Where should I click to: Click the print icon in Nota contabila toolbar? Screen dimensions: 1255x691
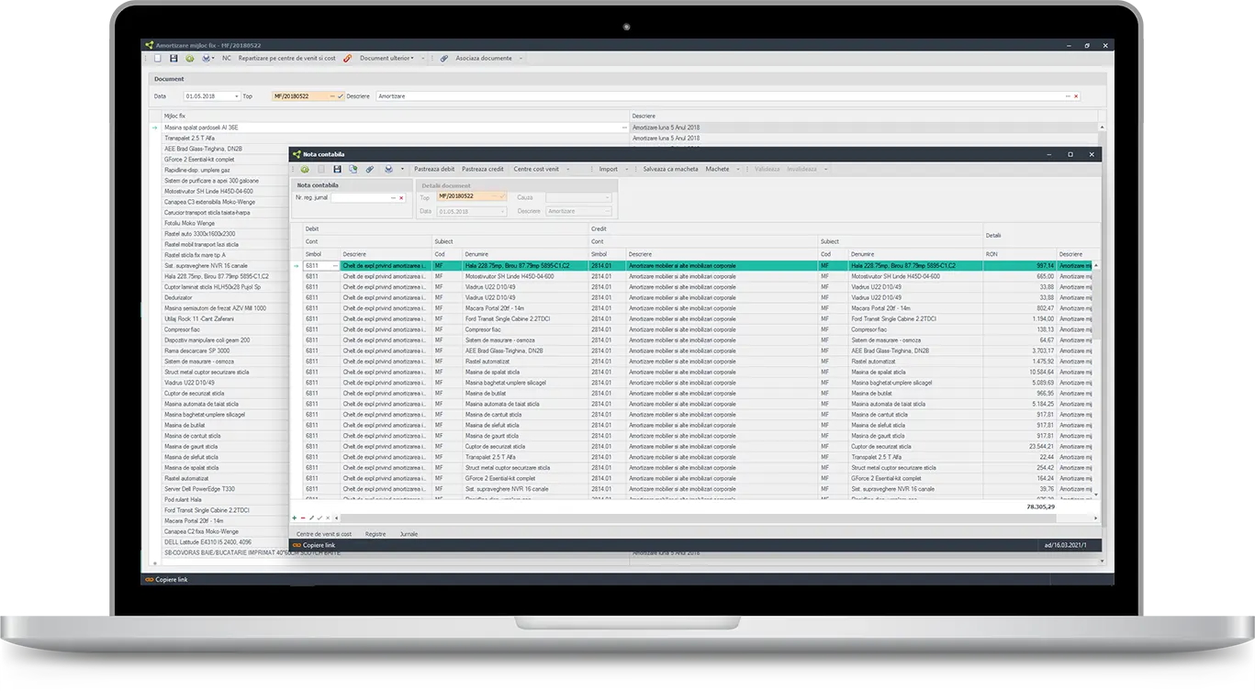tap(388, 169)
